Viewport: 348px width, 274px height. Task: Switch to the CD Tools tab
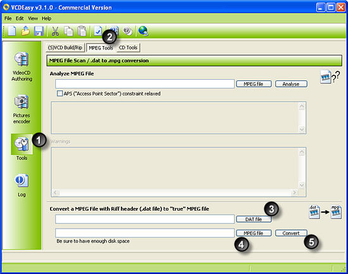point(128,47)
